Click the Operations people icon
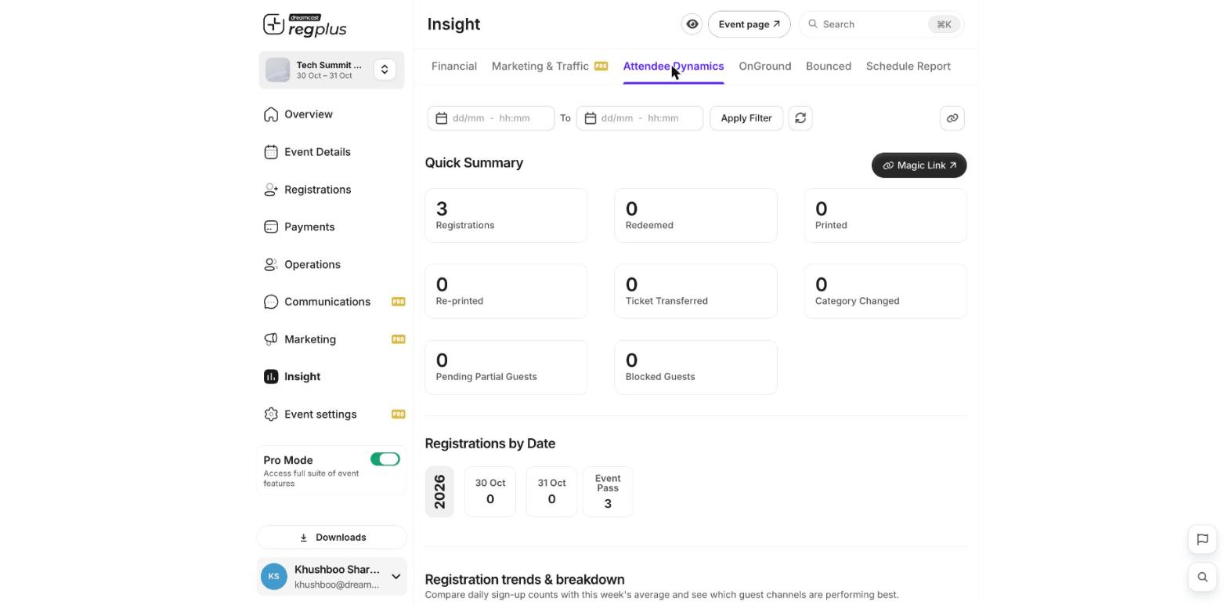This screenshot has height=605, width=1228. [271, 265]
